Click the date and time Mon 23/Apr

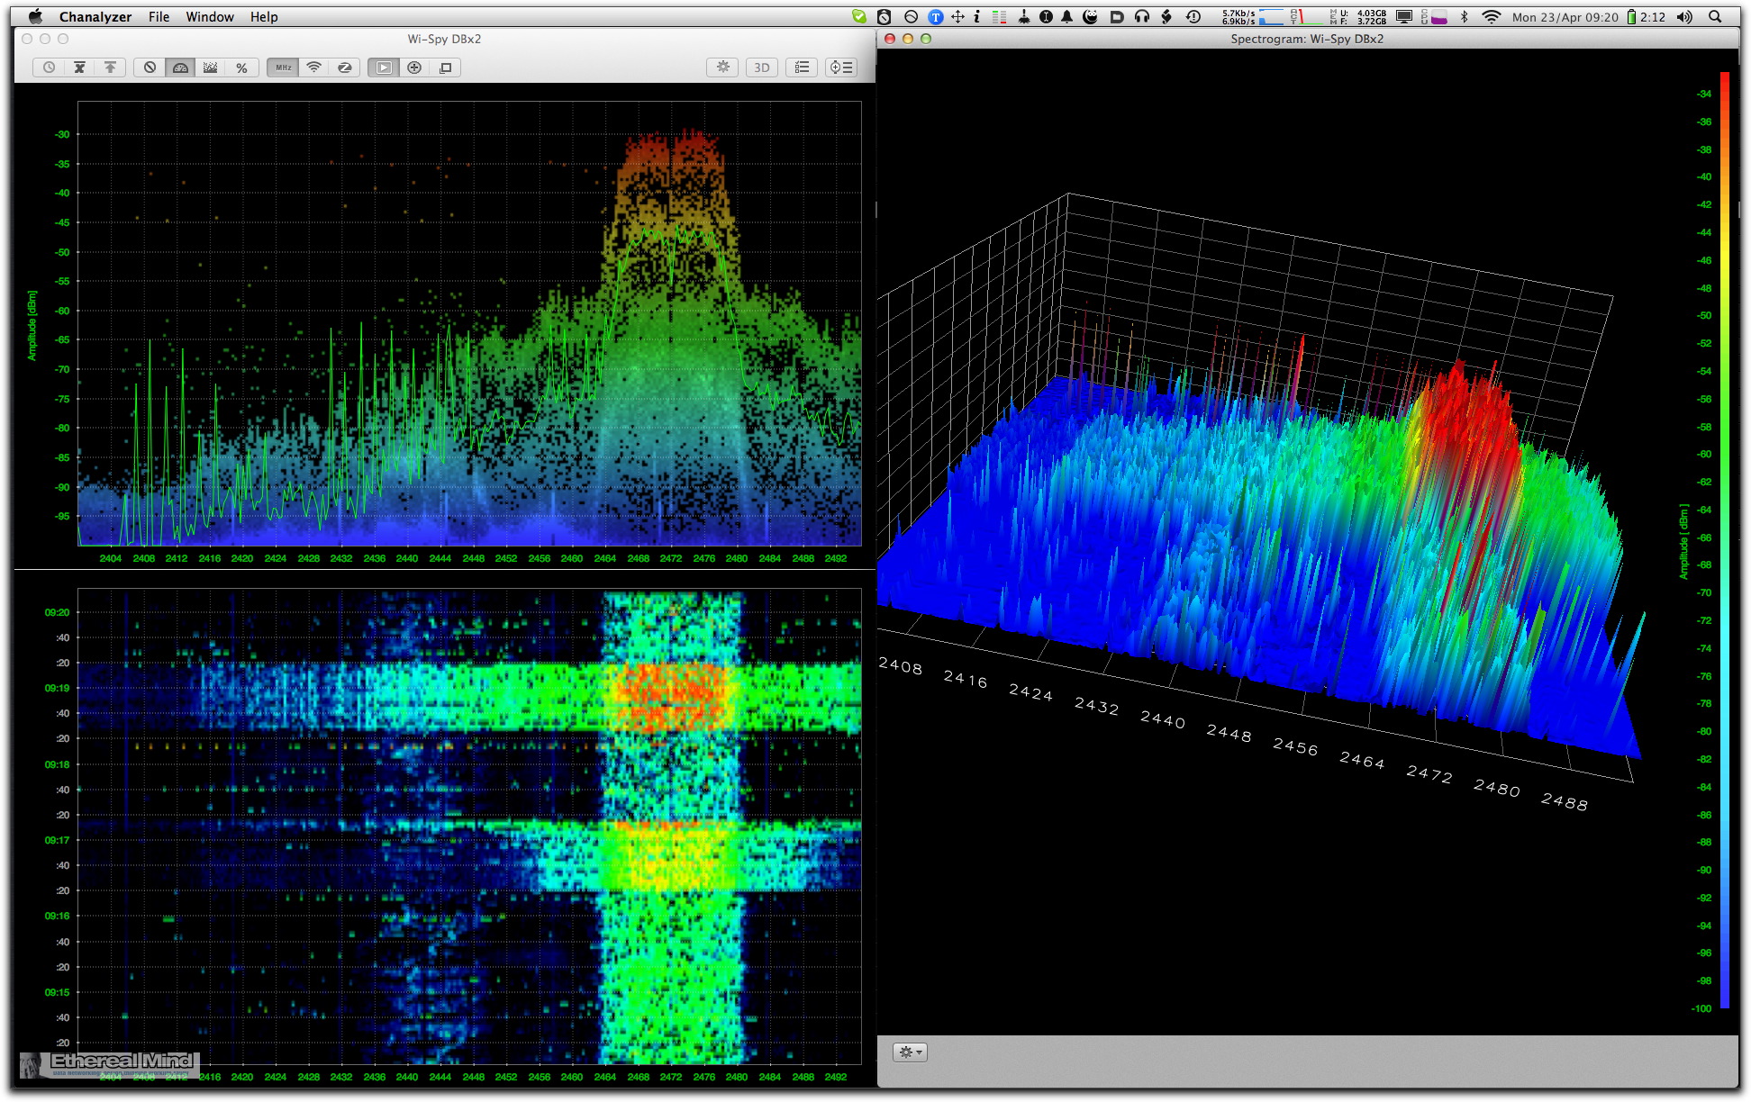pyautogui.click(x=1565, y=16)
